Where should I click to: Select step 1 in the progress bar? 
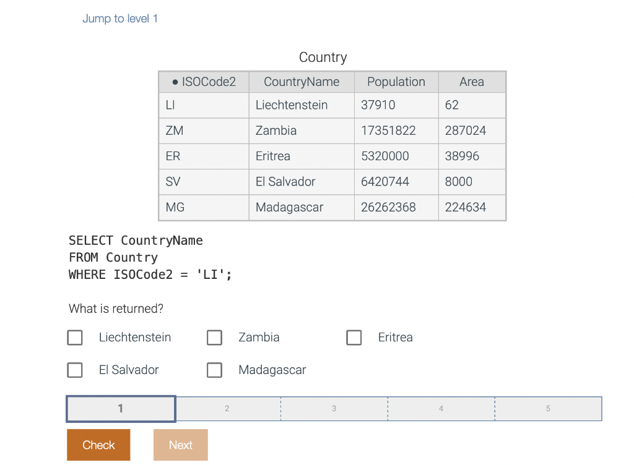[x=120, y=408]
